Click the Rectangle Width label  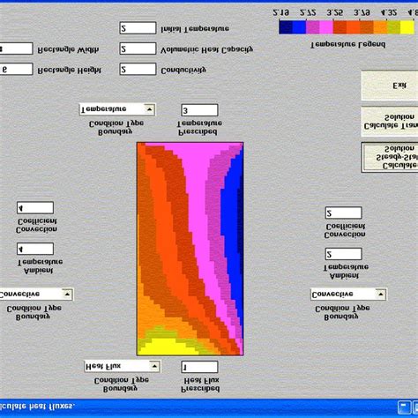(x=68, y=49)
